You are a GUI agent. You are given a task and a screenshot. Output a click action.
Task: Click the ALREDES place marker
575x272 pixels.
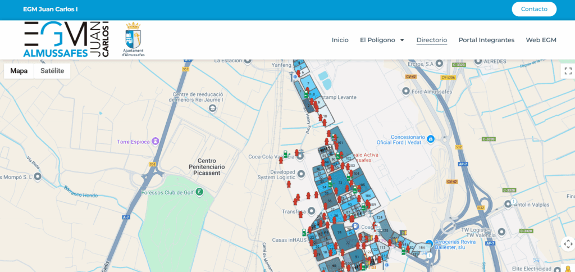477,61
